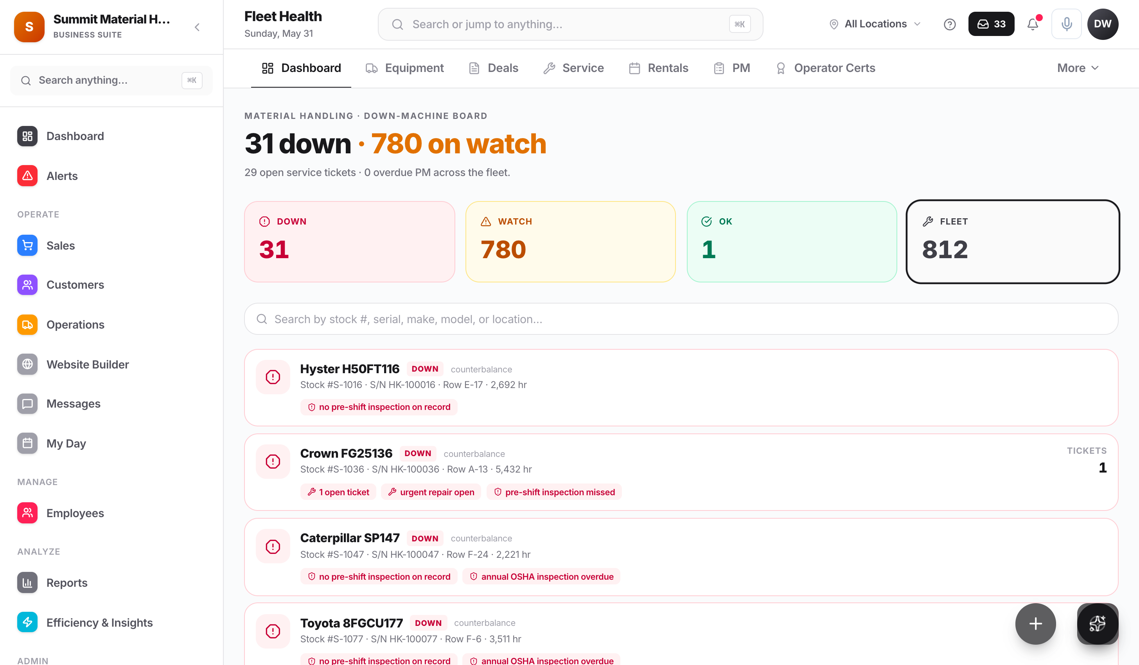1139x665 pixels.
Task: Collapse the sidebar with chevron arrow
Action: [x=197, y=27]
